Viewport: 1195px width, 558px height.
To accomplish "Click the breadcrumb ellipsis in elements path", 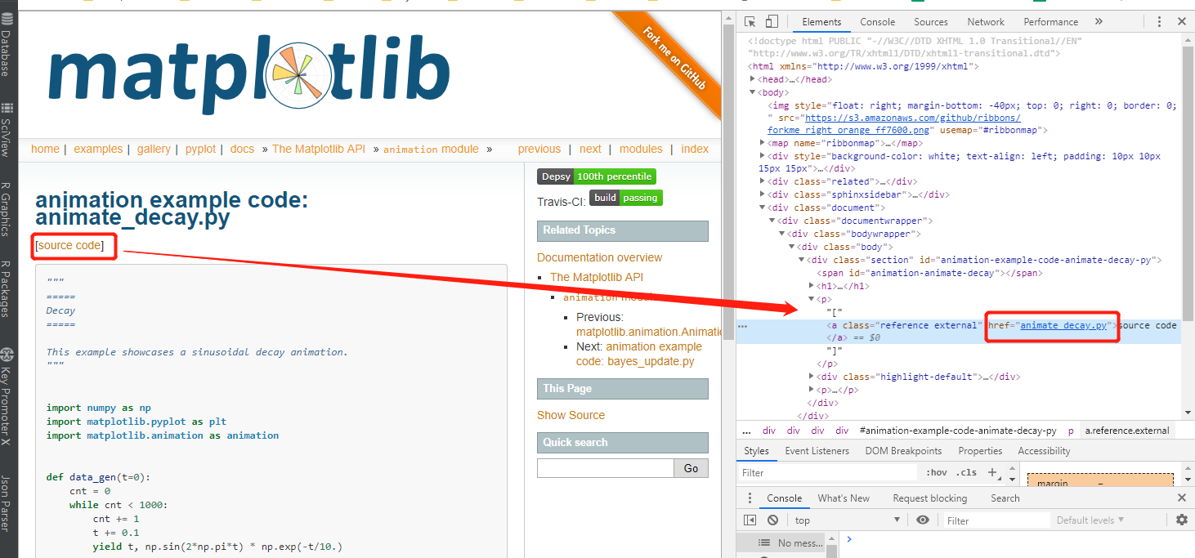I will [746, 431].
